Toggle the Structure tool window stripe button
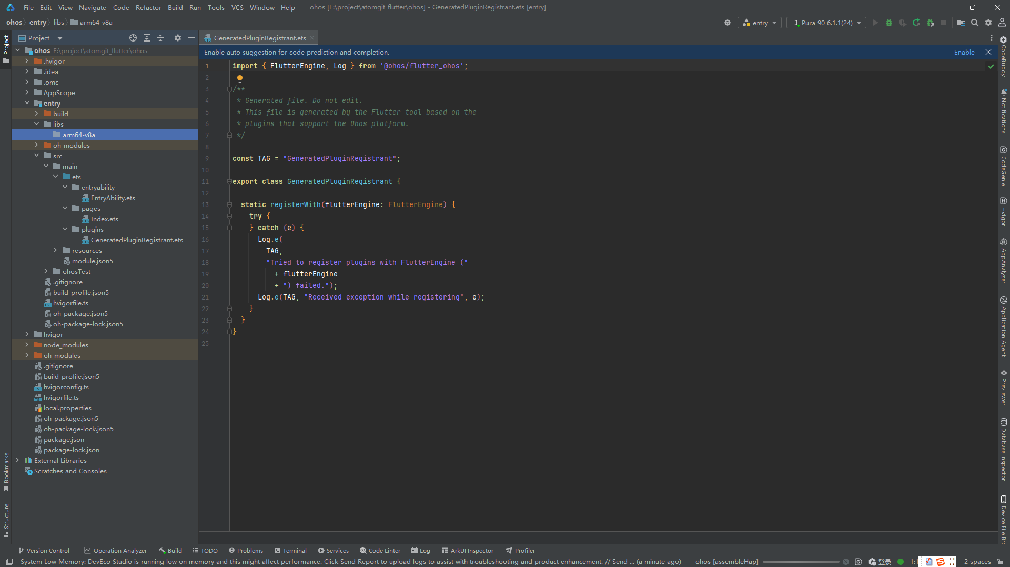The image size is (1010, 567). click(6, 520)
